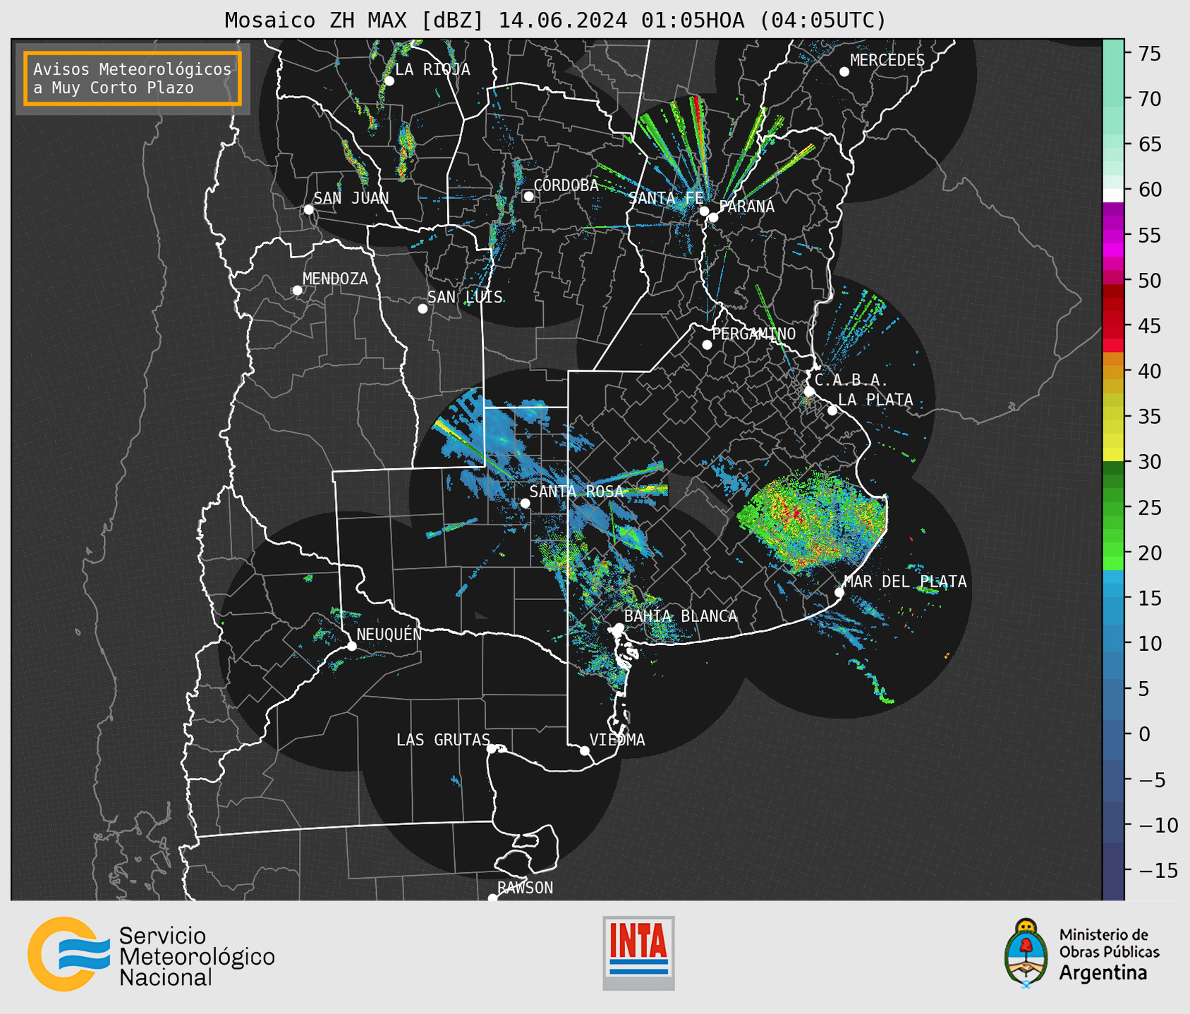The image size is (1190, 1014).
Task: Select the PARANÁ city marker
Action: [x=713, y=217]
